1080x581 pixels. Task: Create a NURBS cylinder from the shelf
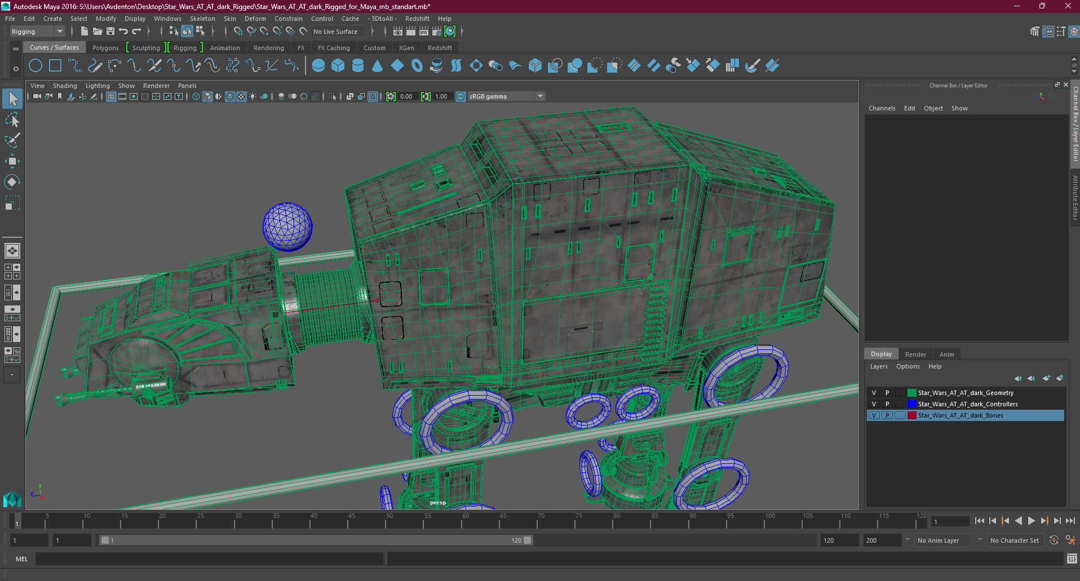point(358,66)
